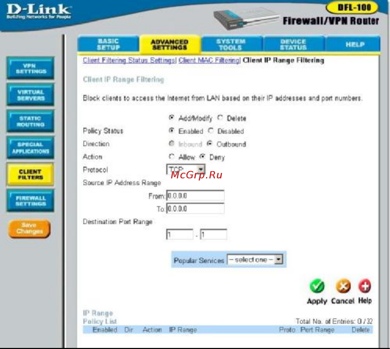The width and height of the screenshot is (390, 349).
Task: Click the Cancel text label
Action: 343,301
